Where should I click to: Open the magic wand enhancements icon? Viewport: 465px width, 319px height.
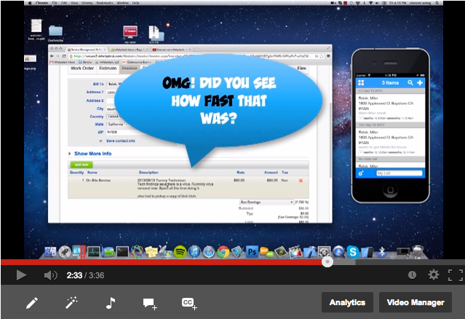71,303
